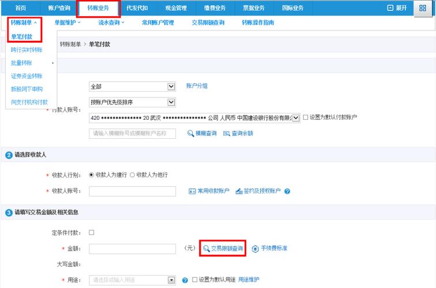Select 向支付机构付款 menu entry

29,102
